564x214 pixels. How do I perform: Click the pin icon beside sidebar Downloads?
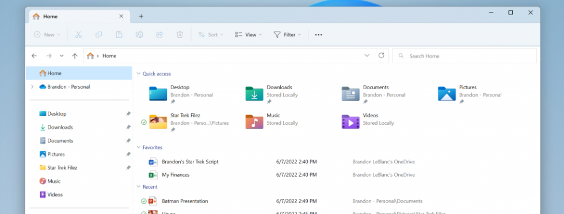point(128,127)
